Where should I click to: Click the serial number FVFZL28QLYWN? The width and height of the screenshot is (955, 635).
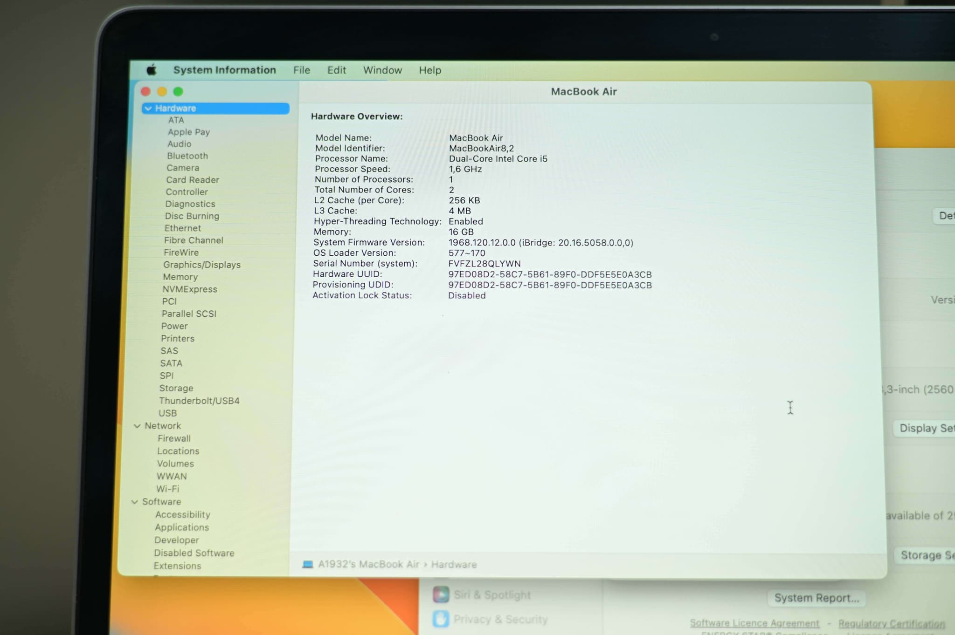coord(484,264)
